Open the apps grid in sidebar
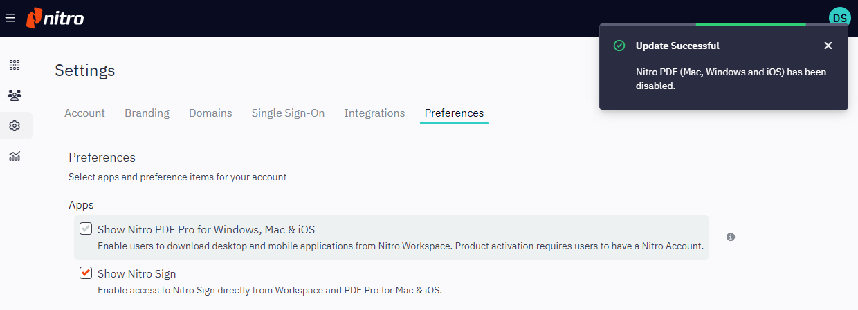This screenshot has width=858, height=310. [x=15, y=65]
